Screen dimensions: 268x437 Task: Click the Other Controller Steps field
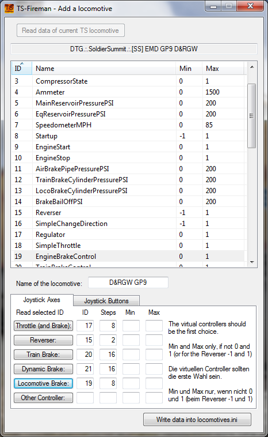pos(108,398)
